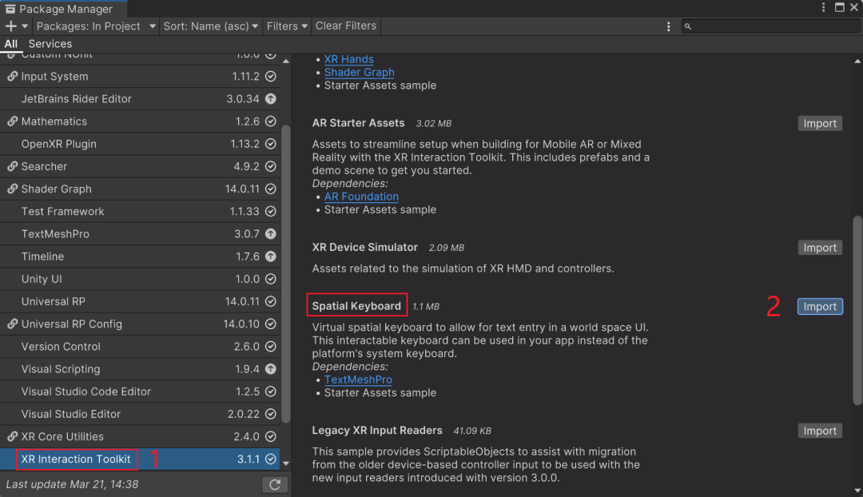The width and height of the screenshot is (863, 497).
Task: Expand the add package dropdown arrow
Action: coord(25,26)
